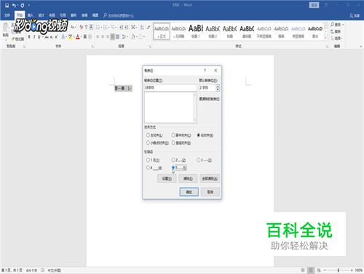Click Cancel in the Tabs dialog
The image size is (364, 274).
[x=210, y=192]
